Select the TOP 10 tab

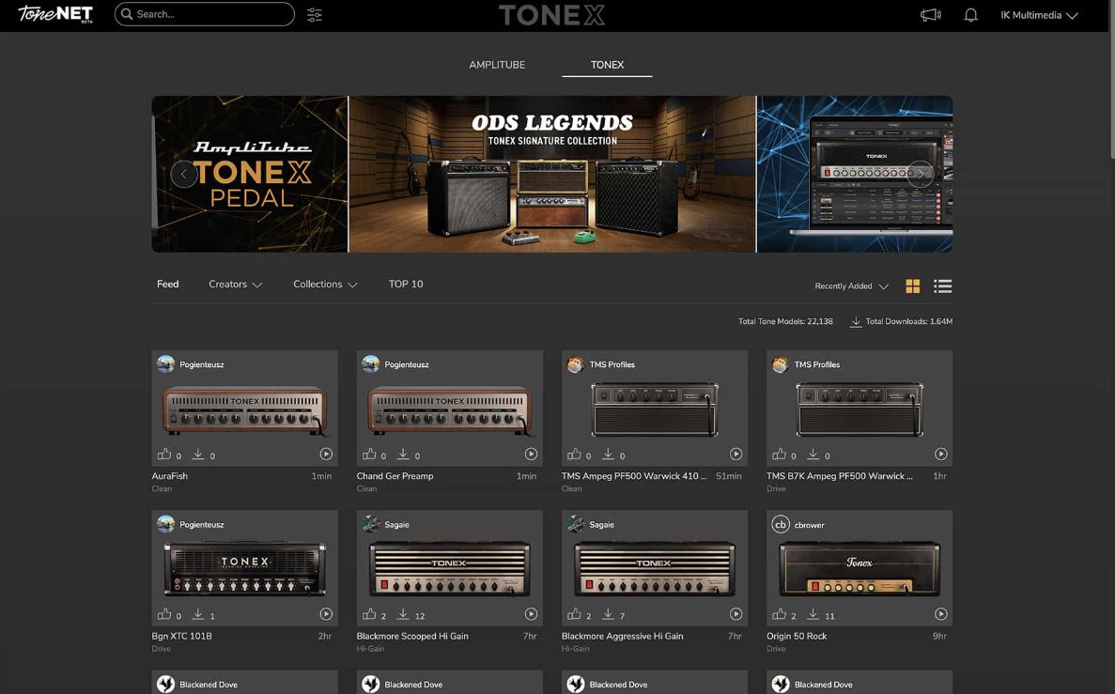coord(406,285)
